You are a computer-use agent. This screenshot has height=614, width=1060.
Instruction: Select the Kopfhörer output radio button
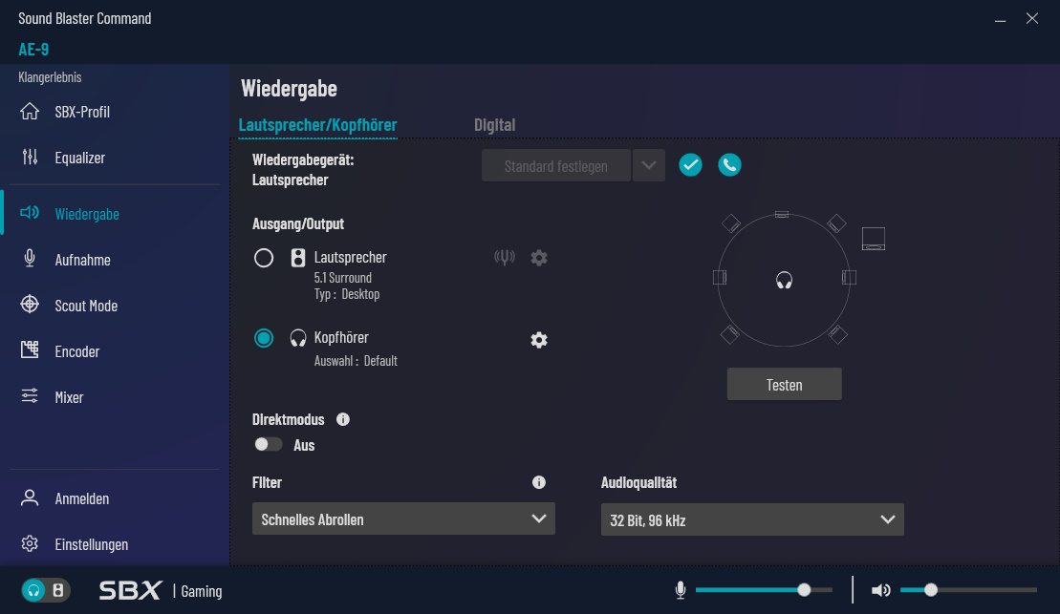click(x=264, y=338)
